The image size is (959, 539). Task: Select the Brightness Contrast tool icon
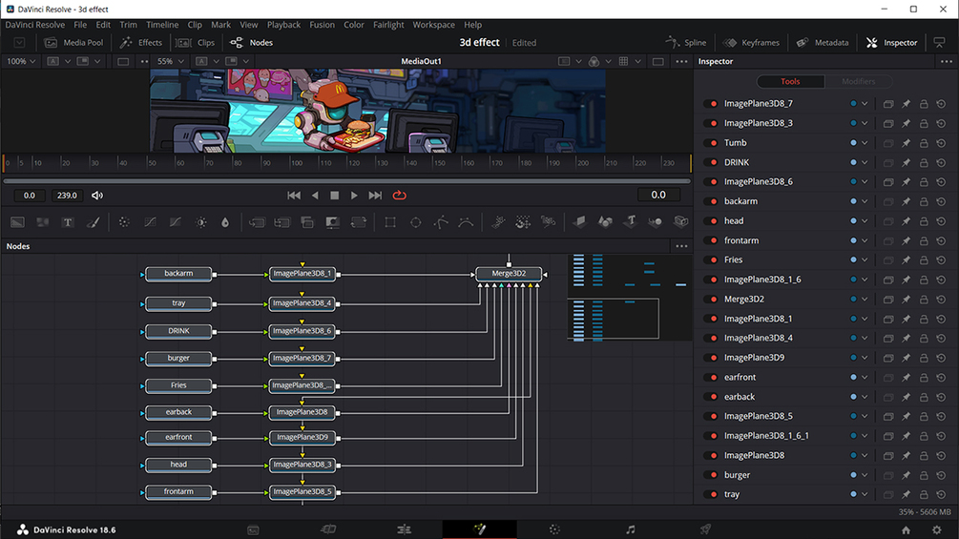200,222
